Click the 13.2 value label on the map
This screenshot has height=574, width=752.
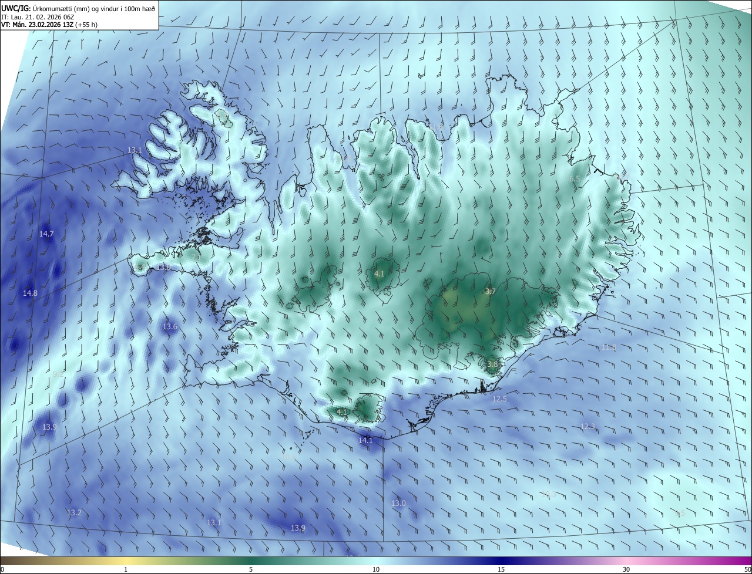(74, 512)
